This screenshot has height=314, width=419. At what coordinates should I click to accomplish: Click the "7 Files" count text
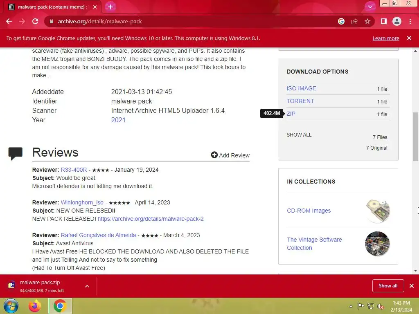pyautogui.click(x=380, y=137)
